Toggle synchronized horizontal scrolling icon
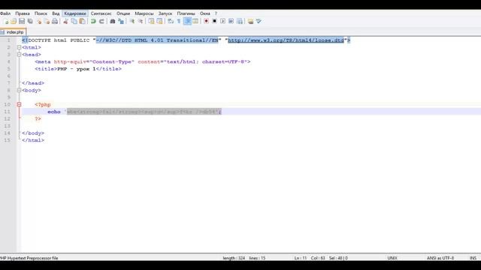The height and width of the screenshot is (270, 481). 159,21
